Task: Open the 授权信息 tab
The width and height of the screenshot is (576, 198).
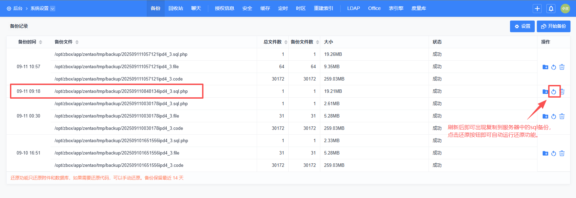Action: coord(224,8)
